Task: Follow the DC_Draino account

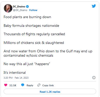Action: (x=33, y=10)
